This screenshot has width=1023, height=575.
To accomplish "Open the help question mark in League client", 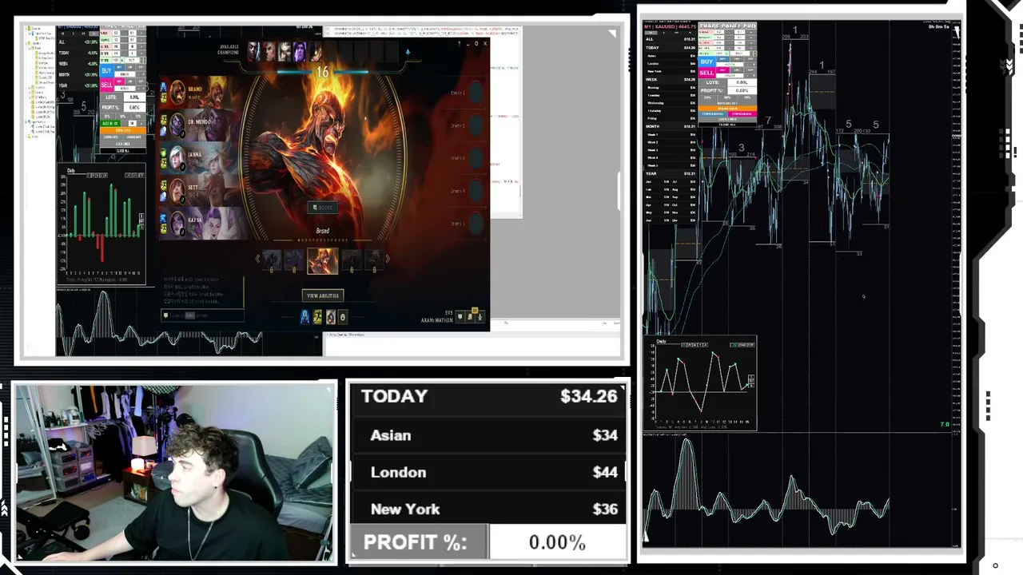I will [x=459, y=43].
